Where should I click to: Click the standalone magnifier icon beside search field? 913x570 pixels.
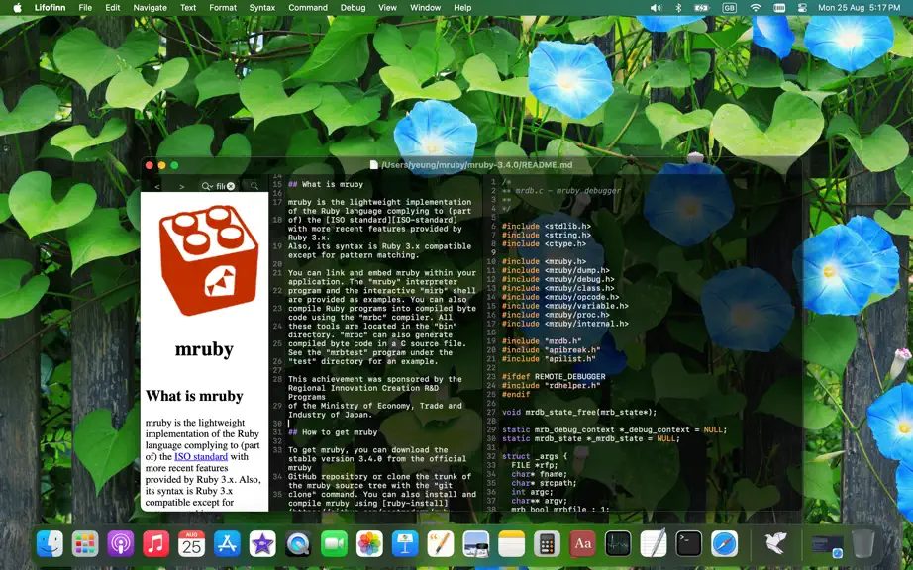click(x=254, y=186)
